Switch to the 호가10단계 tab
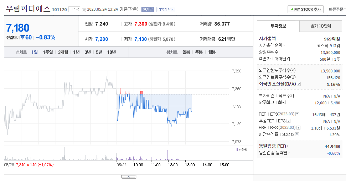This screenshot has height=181, width=351. 321,26
